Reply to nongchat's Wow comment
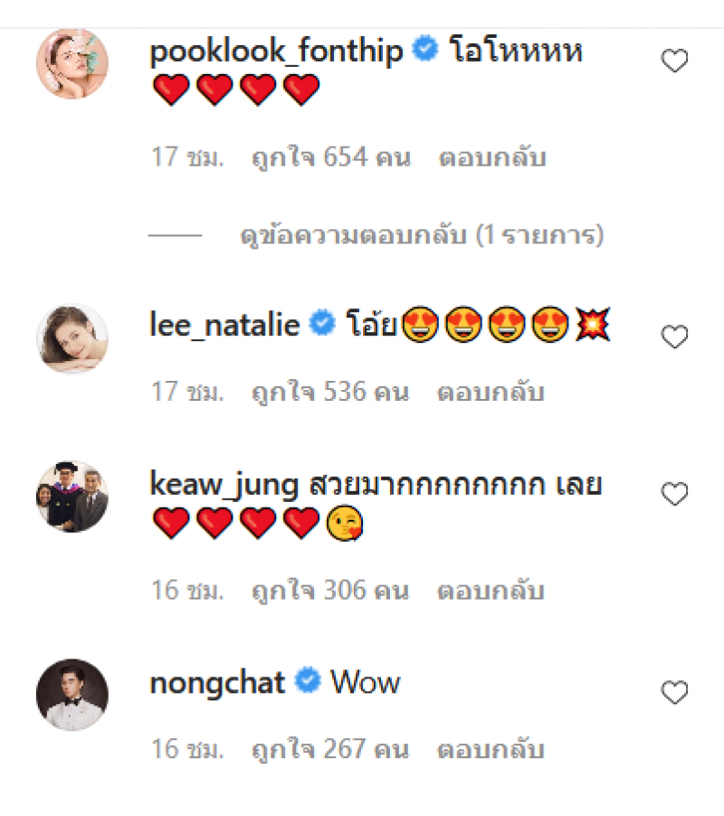Screen dimensions: 724x816 491,750
